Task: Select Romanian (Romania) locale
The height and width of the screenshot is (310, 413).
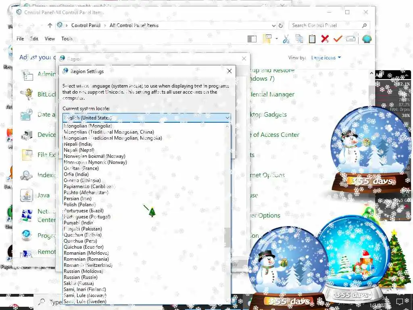Action: click(x=144, y=260)
